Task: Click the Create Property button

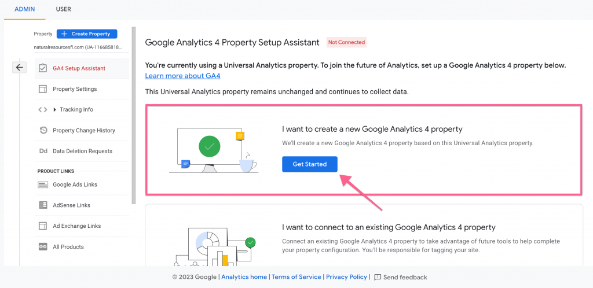Action: click(x=87, y=34)
